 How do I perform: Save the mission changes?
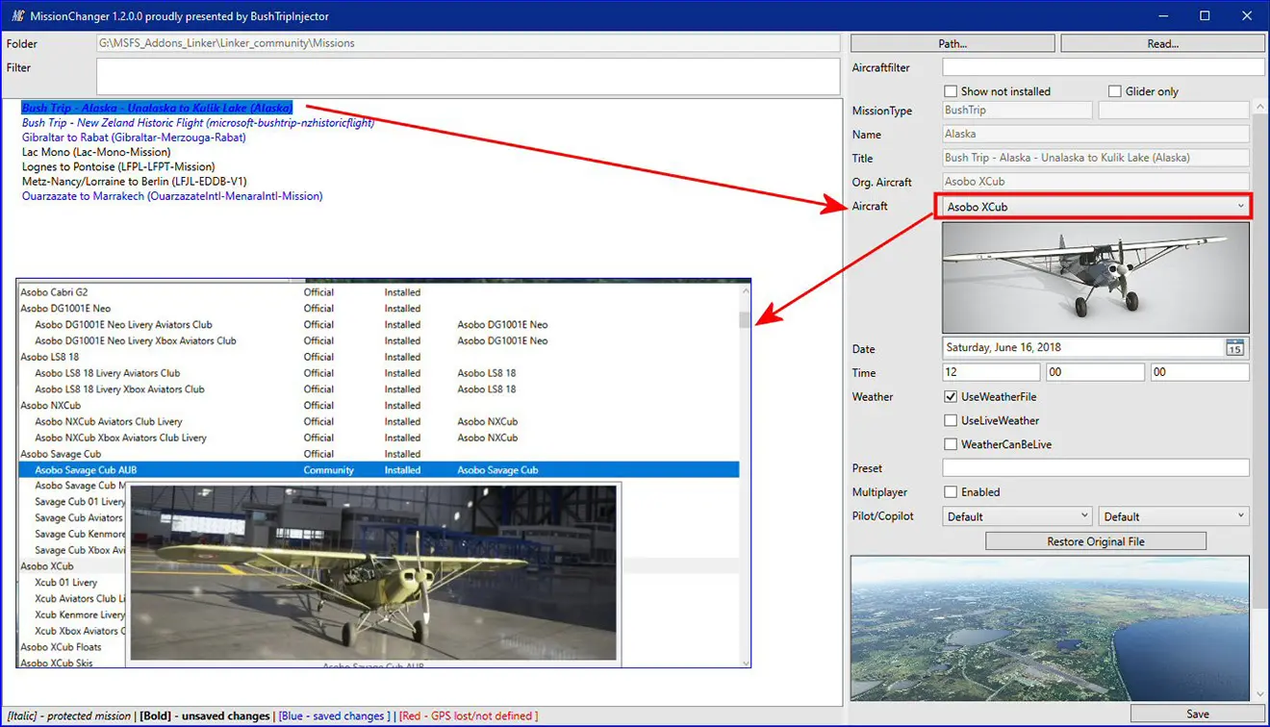click(1198, 714)
